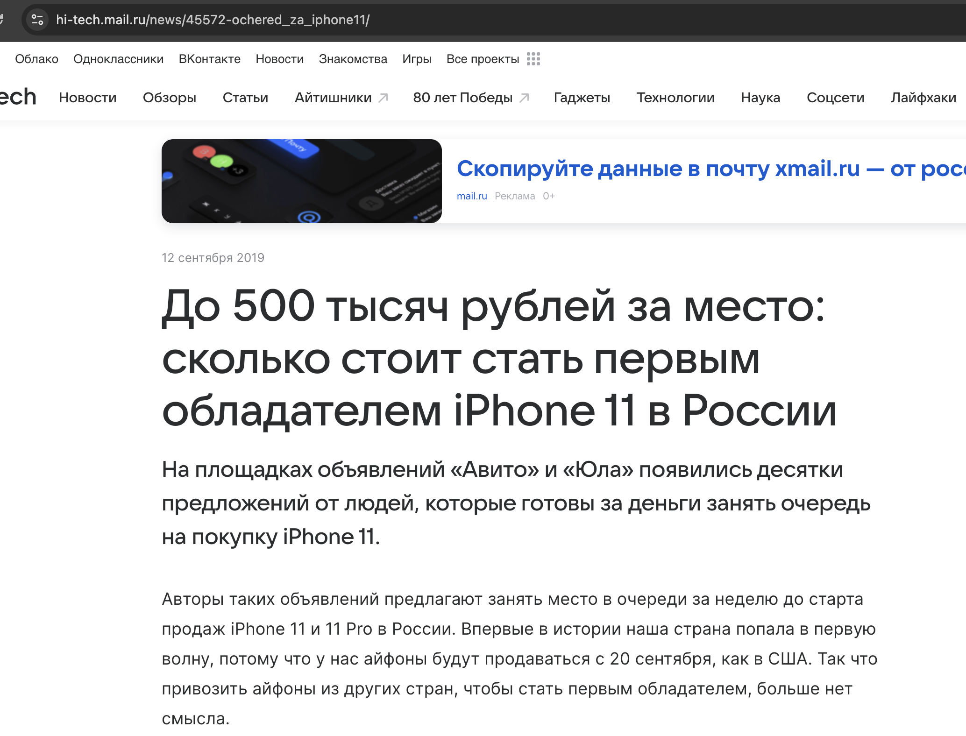Click the hi-tech logo in the header
This screenshot has height=736, width=966.
(x=18, y=97)
